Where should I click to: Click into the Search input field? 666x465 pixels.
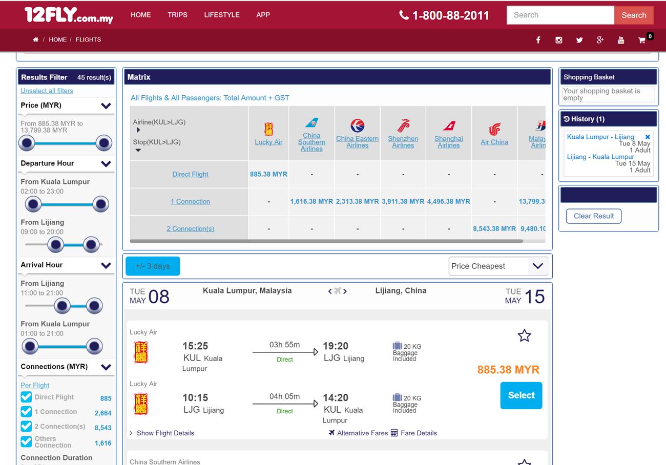coord(560,15)
